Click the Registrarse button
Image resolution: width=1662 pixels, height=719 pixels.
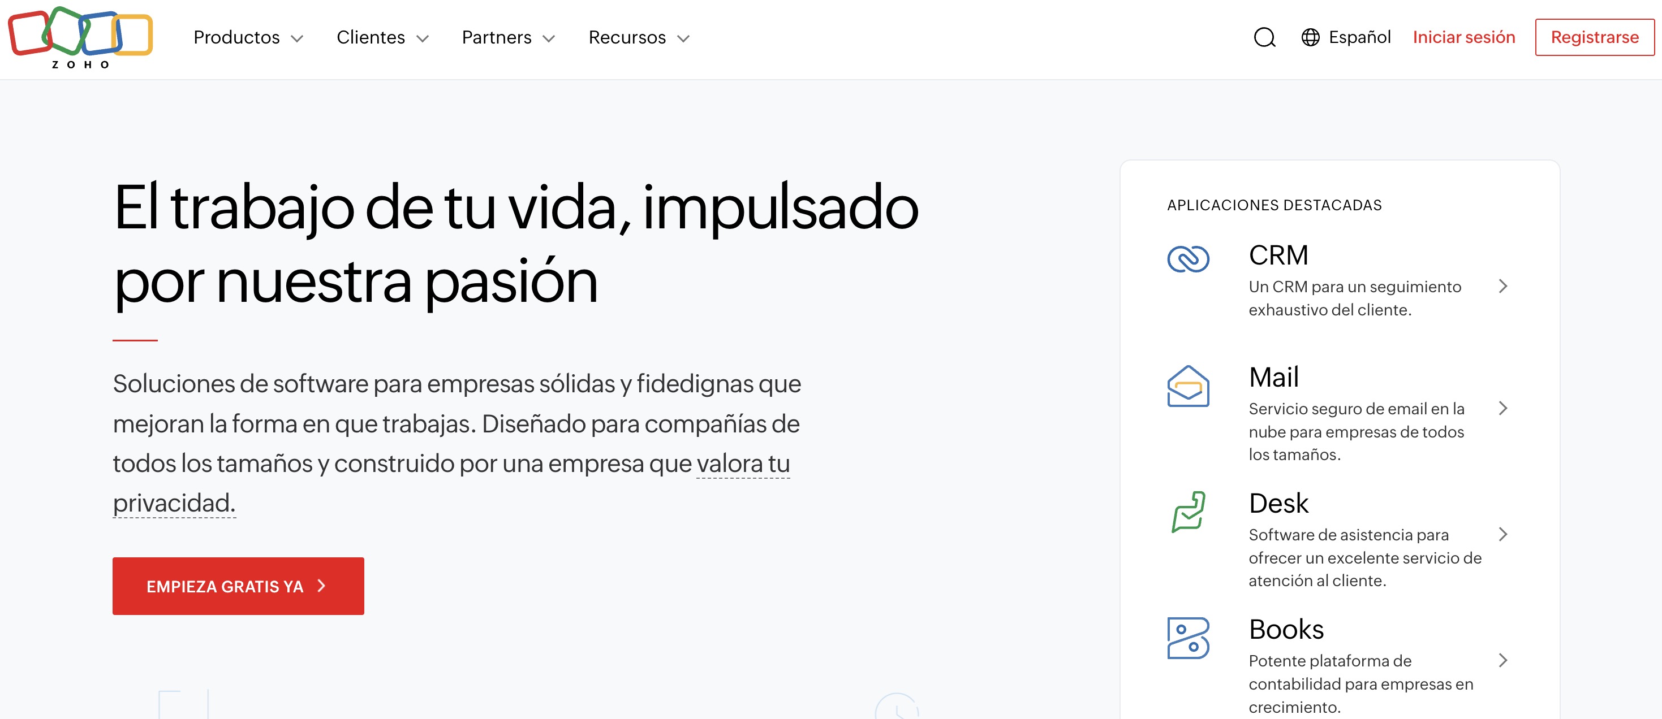point(1594,37)
